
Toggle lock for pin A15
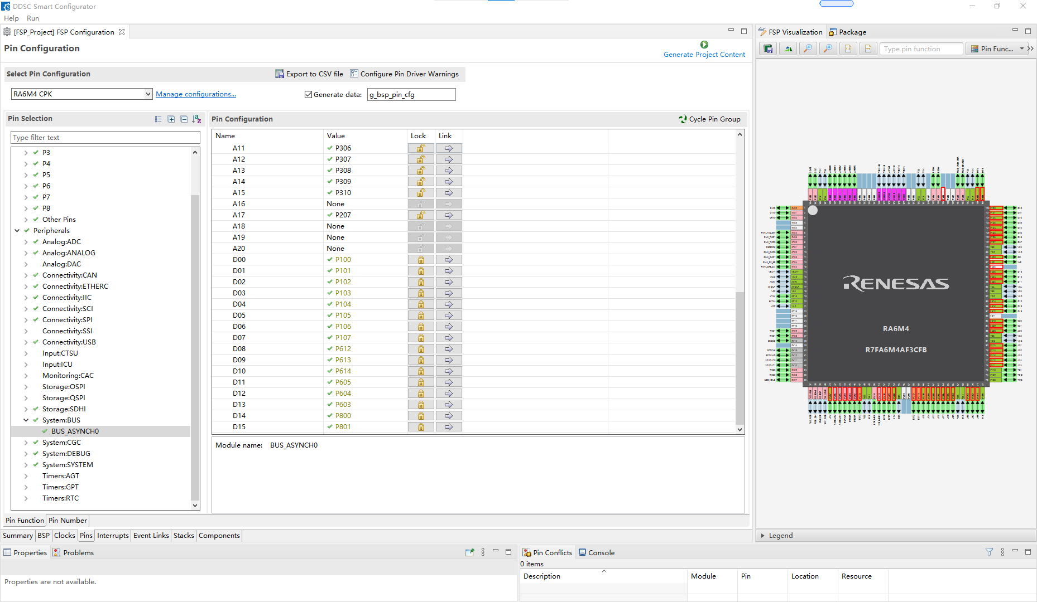click(421, 193)
